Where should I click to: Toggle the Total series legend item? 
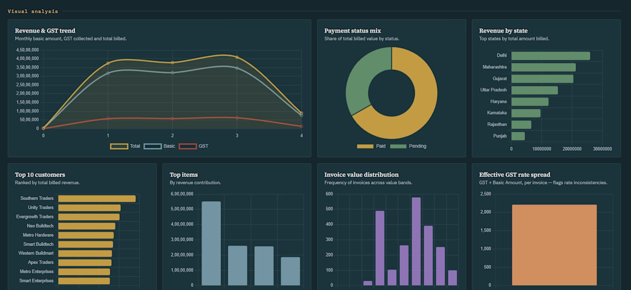[125, 146]
